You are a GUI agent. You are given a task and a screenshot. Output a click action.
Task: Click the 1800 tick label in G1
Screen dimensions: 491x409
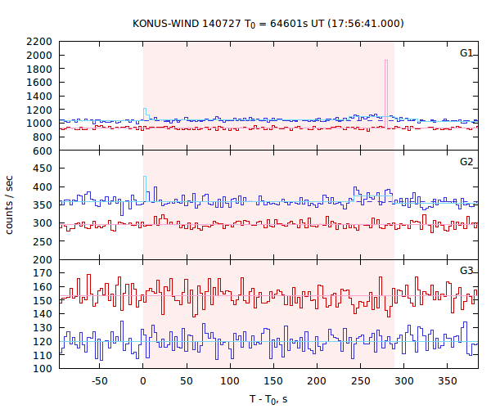click(39, 69)
